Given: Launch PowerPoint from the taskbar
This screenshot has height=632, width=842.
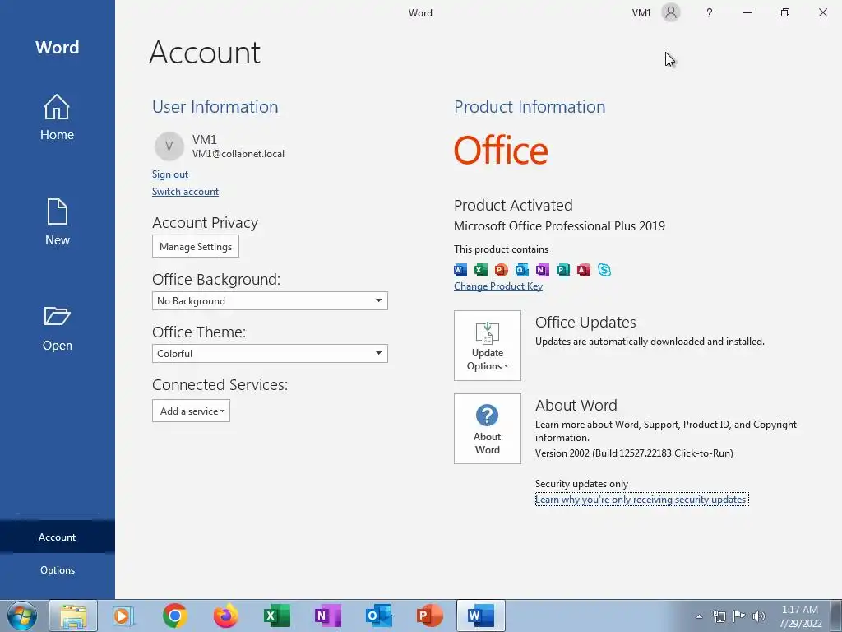Looking at the screenshot, I should (429, 616).
